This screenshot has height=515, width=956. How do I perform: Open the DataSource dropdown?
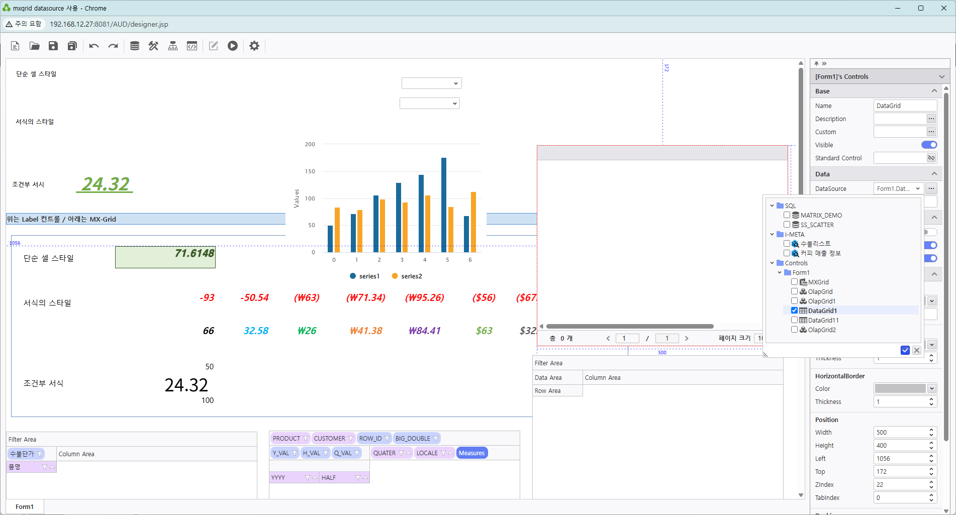click(898, 188)
